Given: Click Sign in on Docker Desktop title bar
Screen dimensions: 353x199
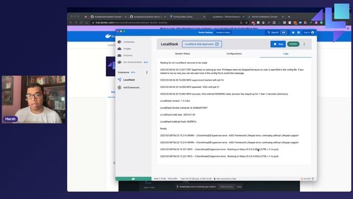Looking at the screenshot, I should 309,33.
